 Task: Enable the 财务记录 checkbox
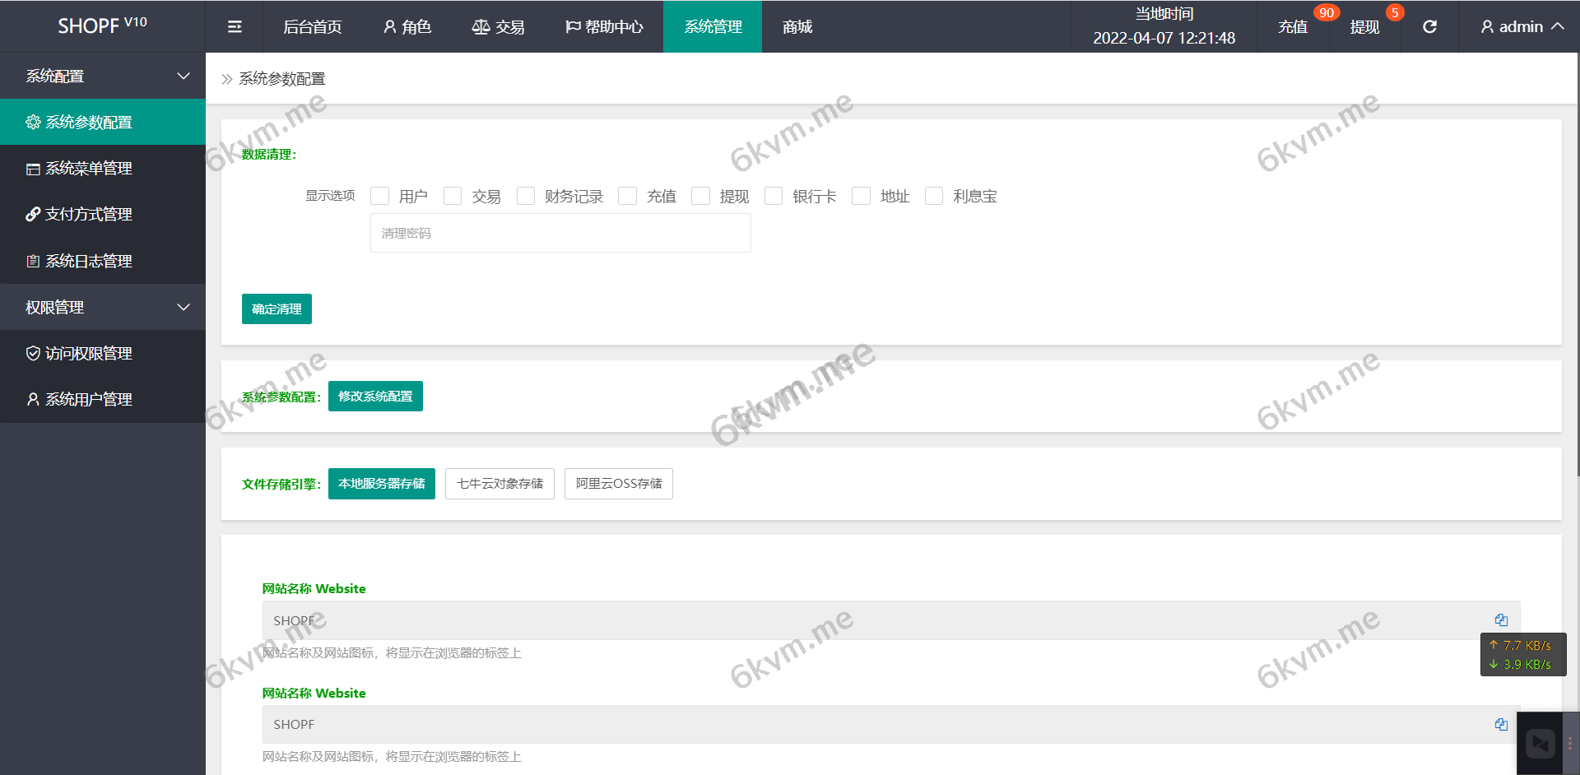pyautogui.click(x=526, y=196)
